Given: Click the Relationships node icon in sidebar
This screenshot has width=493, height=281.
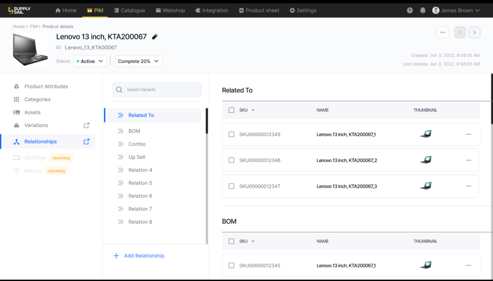Looking at the screenshot, I should point(17,142).
